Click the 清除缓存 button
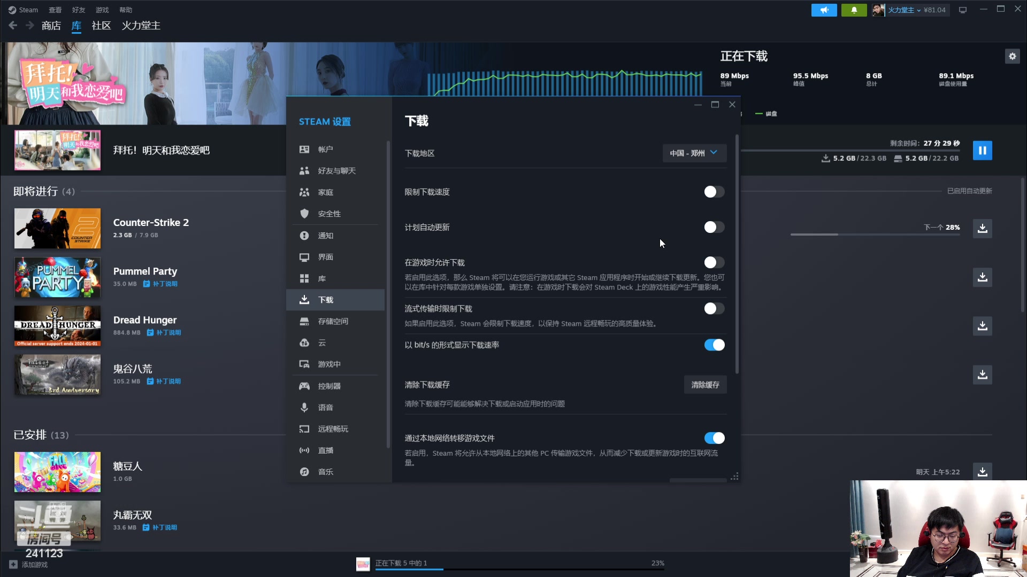This screenshot has height=577, width=1027. 705,385
